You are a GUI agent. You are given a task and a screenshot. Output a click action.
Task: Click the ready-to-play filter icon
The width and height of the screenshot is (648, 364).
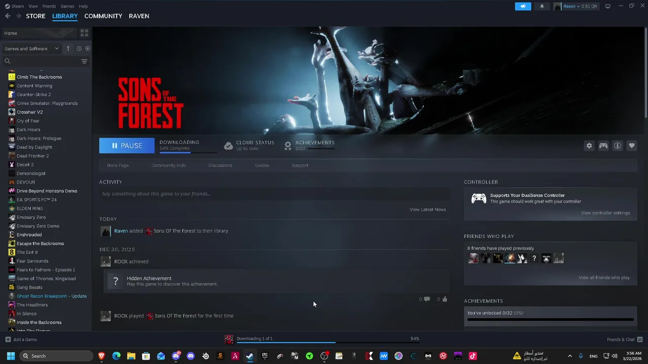coord(88,49)
